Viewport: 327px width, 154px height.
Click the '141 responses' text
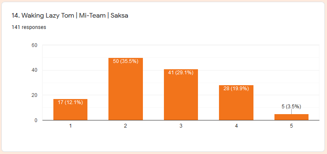(29, 27)
